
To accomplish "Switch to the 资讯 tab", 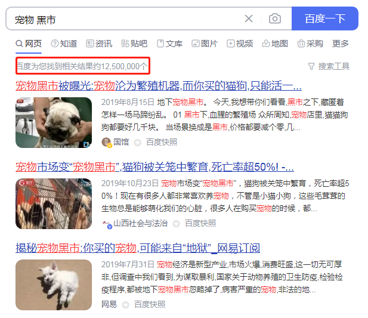I will pos(99,44).
